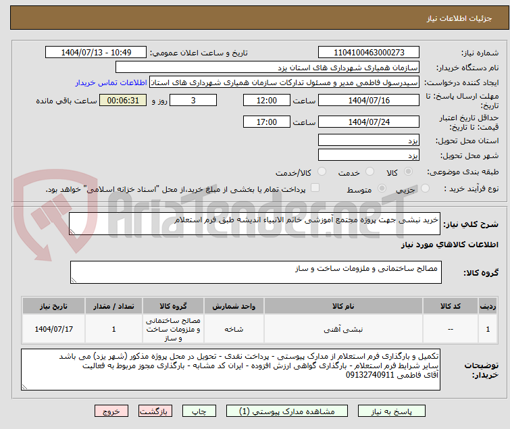Click the اطلاعات کالاهای مورد نیاز heading
The image size is (510, 429).
pos(449,245)
